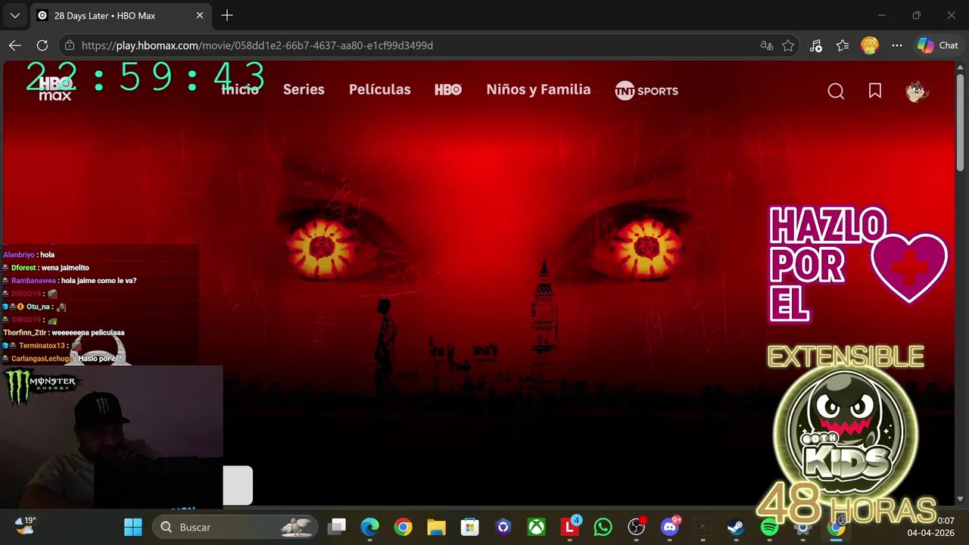The height and width of the screenshot is (545, 969).
Task: View site information lock icon
Action: pos(70,45)
